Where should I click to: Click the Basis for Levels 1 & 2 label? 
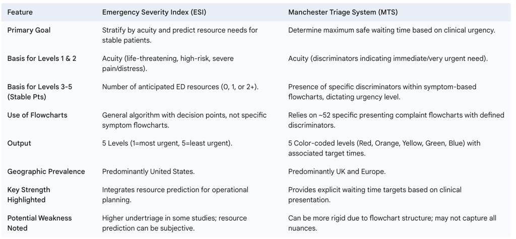point(41,58)
